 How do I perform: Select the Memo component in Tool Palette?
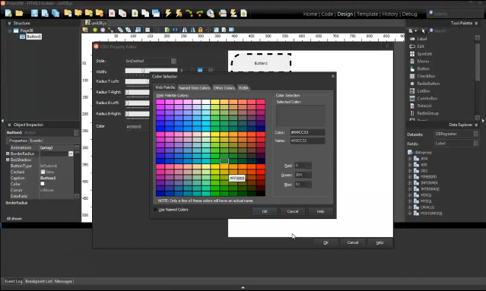click(x=423, y=61)
